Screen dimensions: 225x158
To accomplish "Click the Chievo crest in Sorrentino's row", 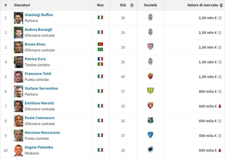I will pyautogui.click(x=150, y=91).
